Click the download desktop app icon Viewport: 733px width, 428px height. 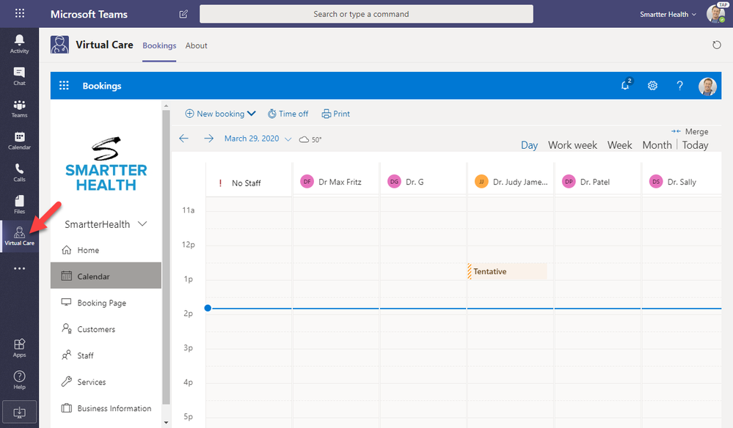click(x=19, y=412)
